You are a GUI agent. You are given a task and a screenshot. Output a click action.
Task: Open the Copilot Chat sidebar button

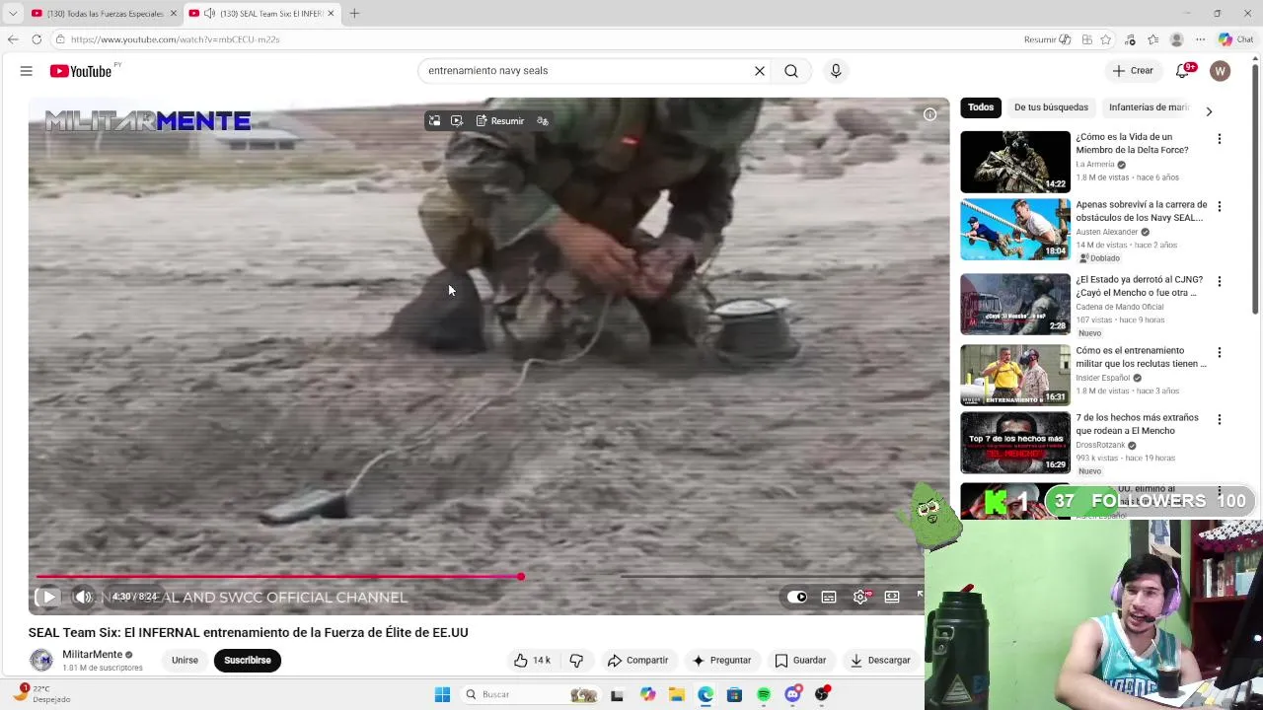click(x=1235, y=39)
